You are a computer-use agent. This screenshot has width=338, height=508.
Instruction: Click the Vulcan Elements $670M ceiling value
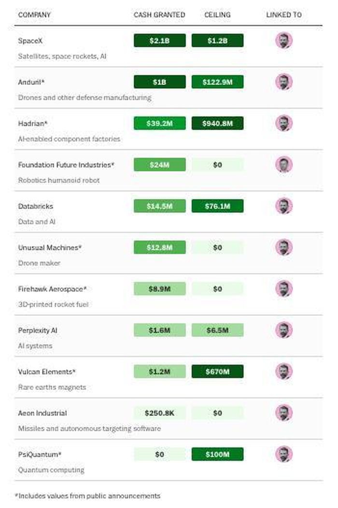point(217,371)
